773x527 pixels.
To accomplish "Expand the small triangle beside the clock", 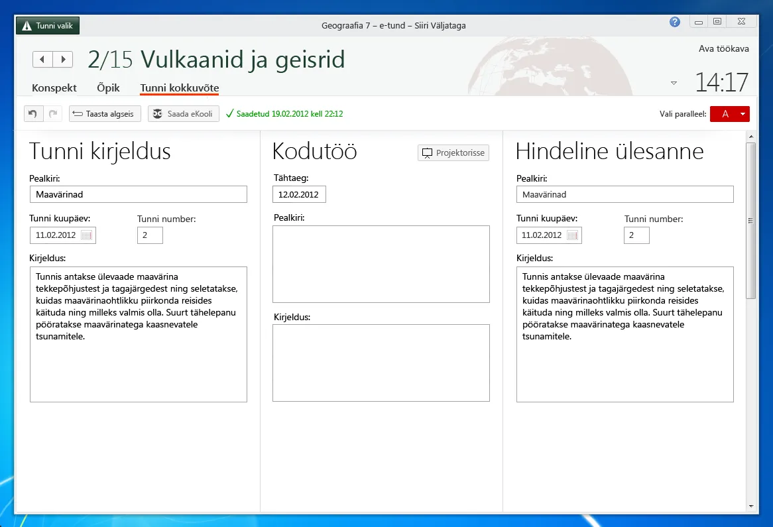I will coord(674,83).
